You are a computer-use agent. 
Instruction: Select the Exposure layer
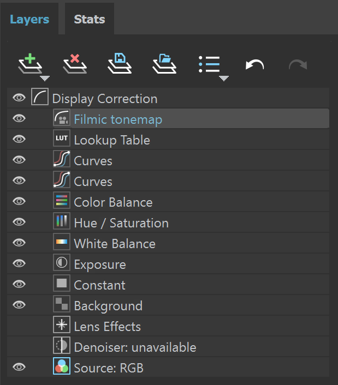coord(168,263)
